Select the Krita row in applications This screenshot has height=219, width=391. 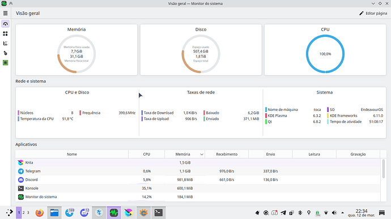[198, 162]
